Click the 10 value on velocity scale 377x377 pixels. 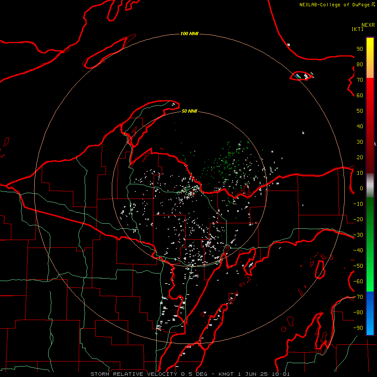coord(360,173)
